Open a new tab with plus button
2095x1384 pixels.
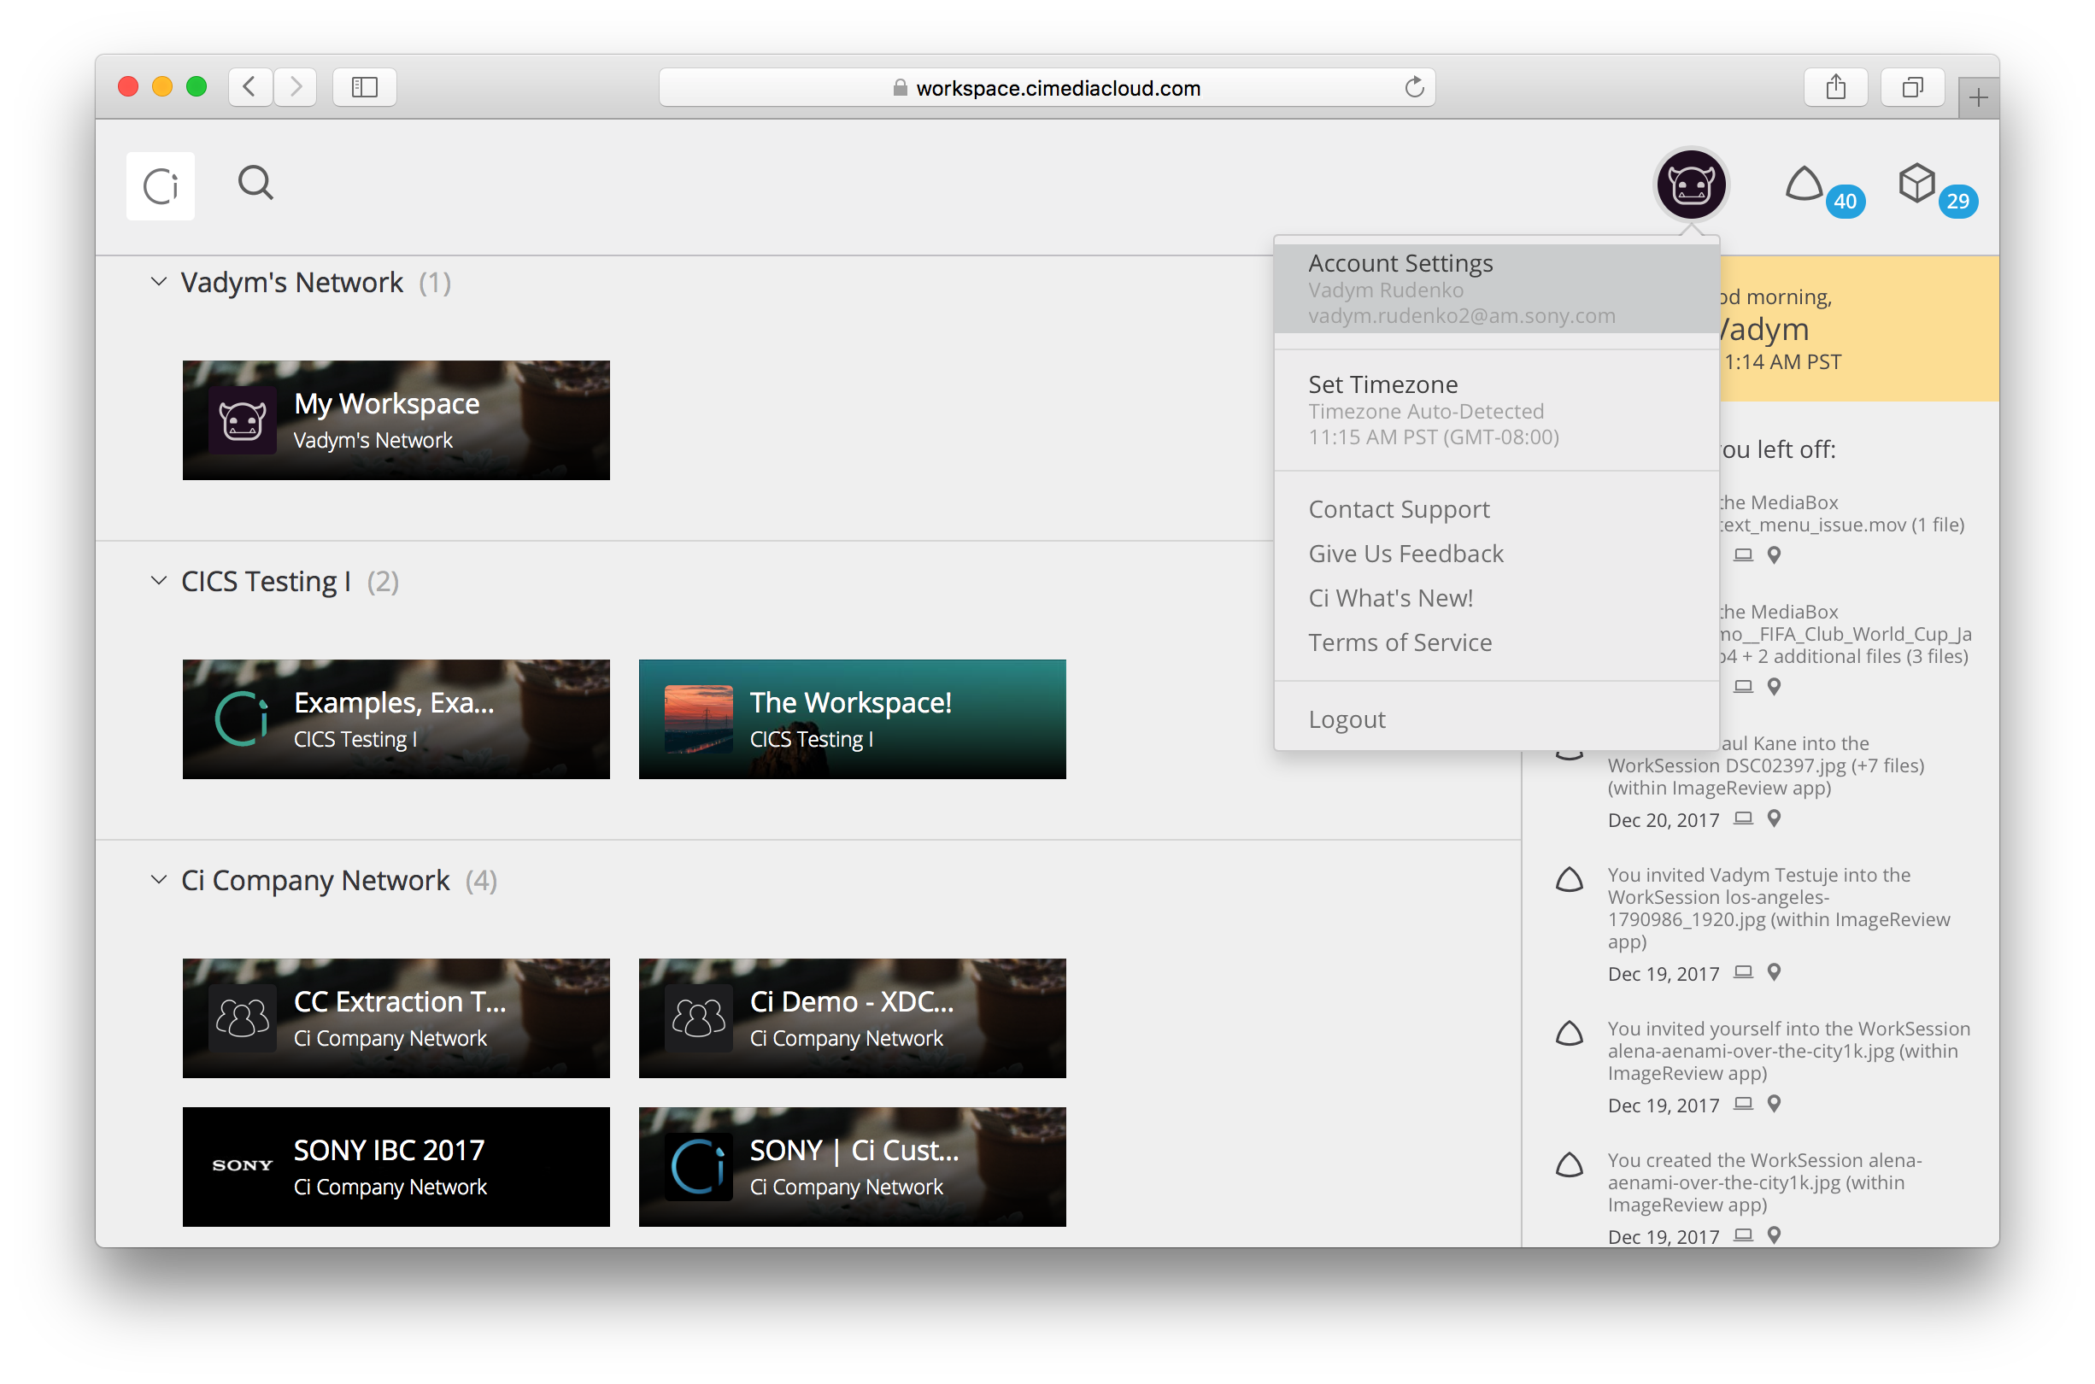[1978, 97]
